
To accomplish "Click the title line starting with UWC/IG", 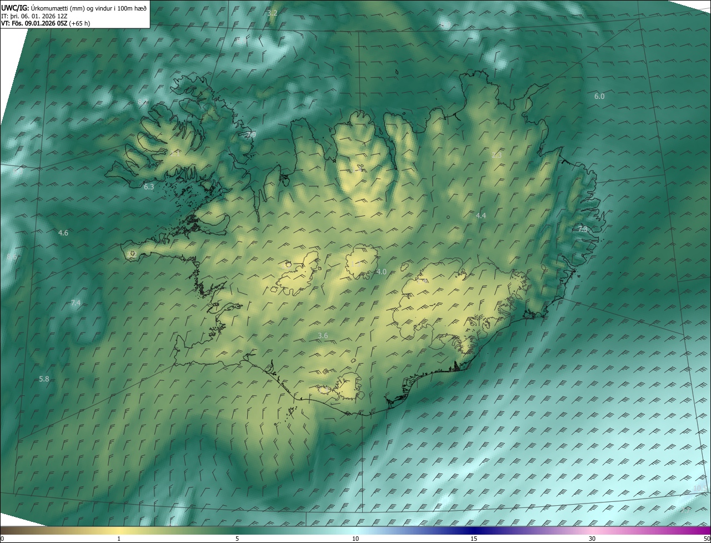I will (x=74, y=7).
